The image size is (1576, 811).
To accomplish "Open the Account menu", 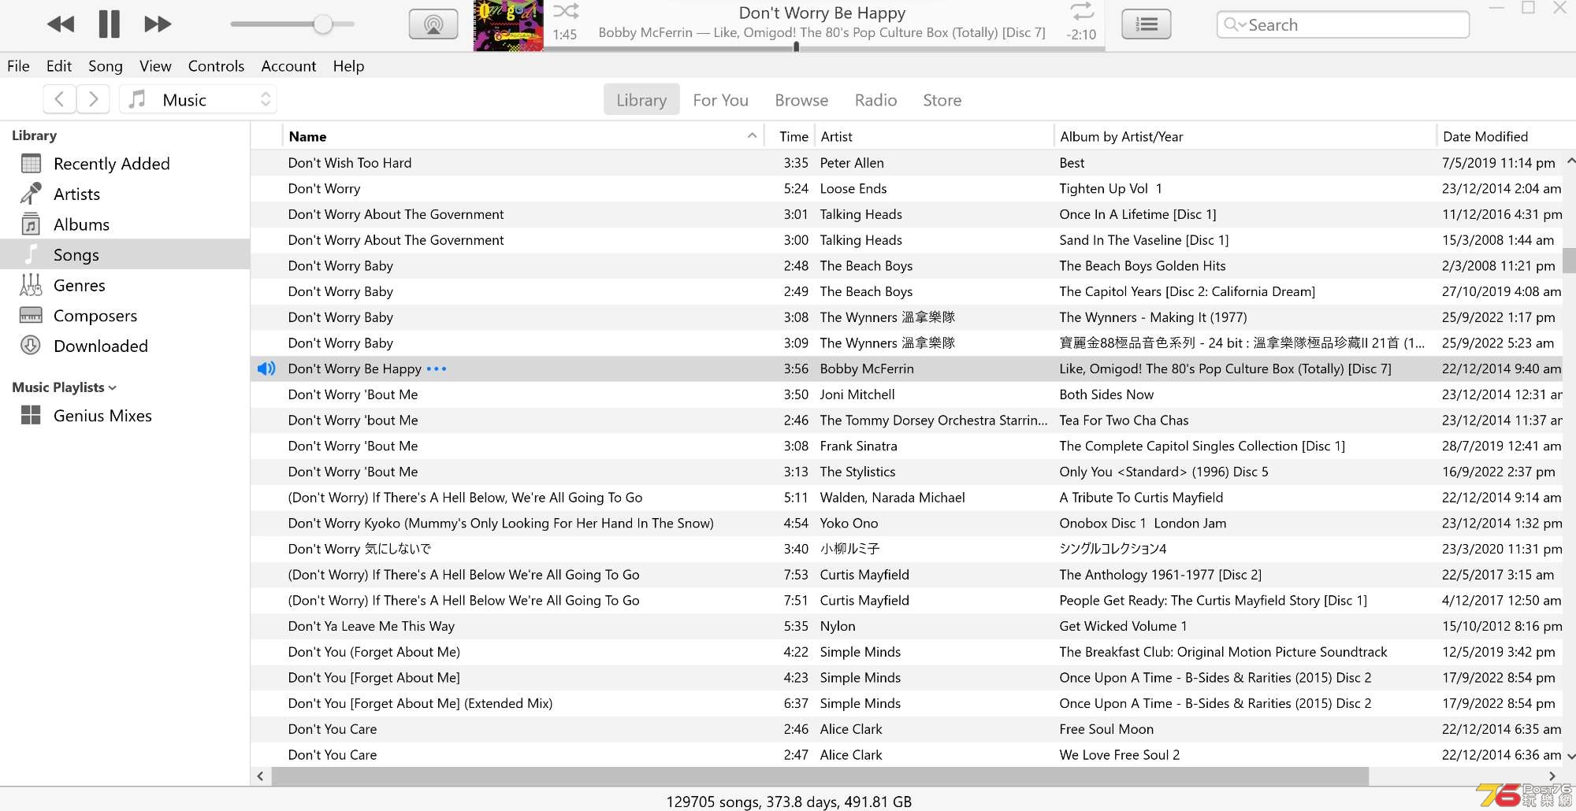I will 288,66.
